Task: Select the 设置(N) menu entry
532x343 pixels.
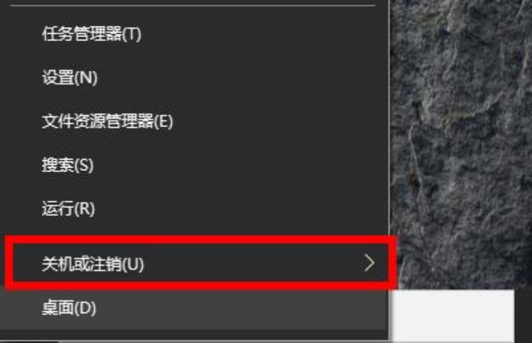Action: tap(194, 78)
